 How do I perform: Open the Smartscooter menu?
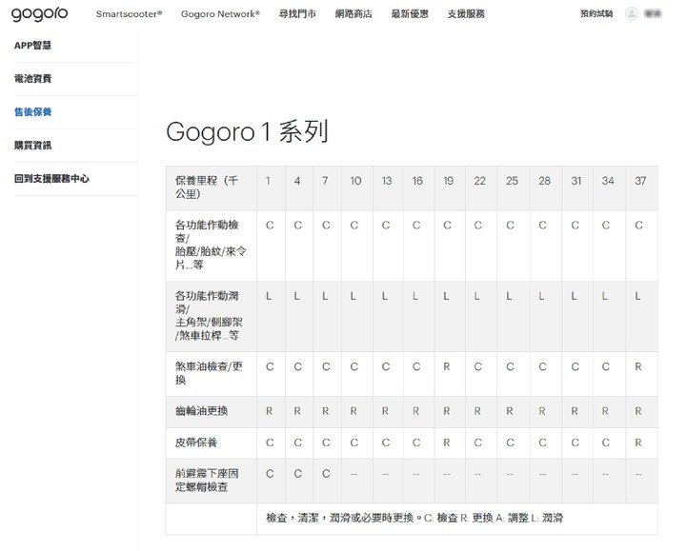(129, 14)
